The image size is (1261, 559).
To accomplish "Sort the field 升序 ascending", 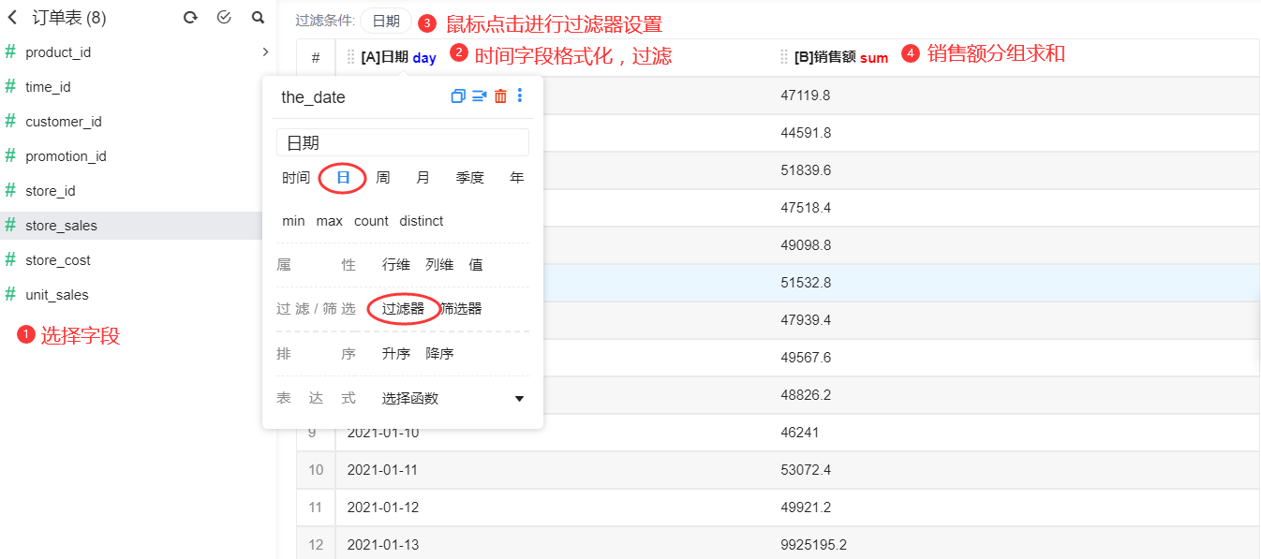I will (x=396, y=354).
